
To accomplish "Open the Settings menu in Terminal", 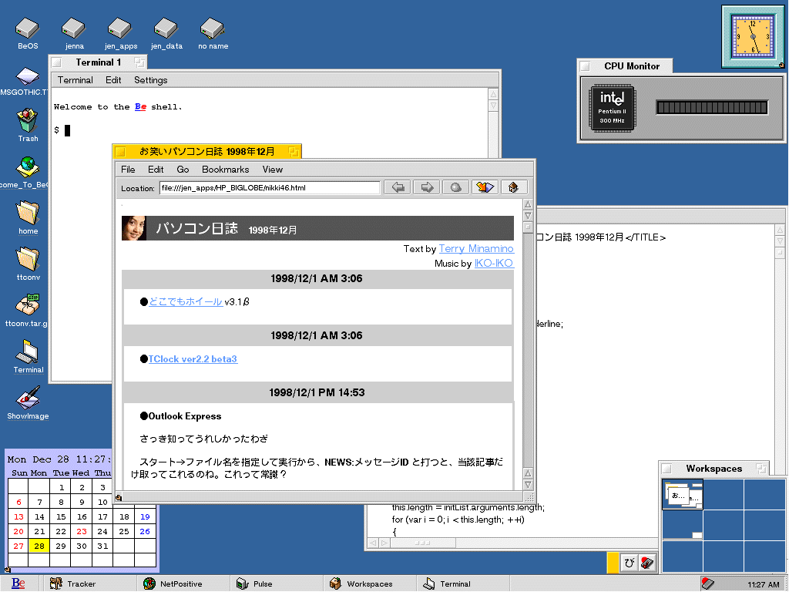I will 150,80.
